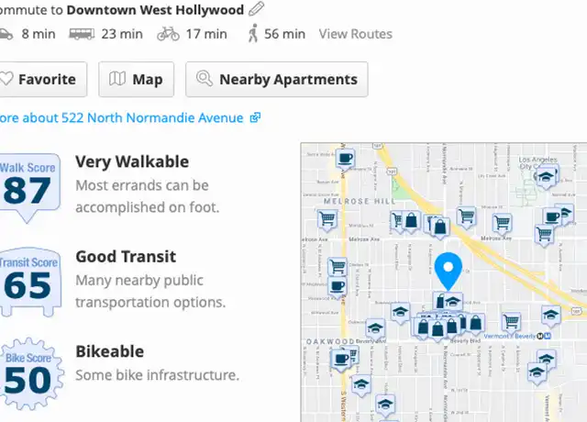The image size is (587, 422).
Task: Click the blue location pin on the map
Action: point(449,272)
